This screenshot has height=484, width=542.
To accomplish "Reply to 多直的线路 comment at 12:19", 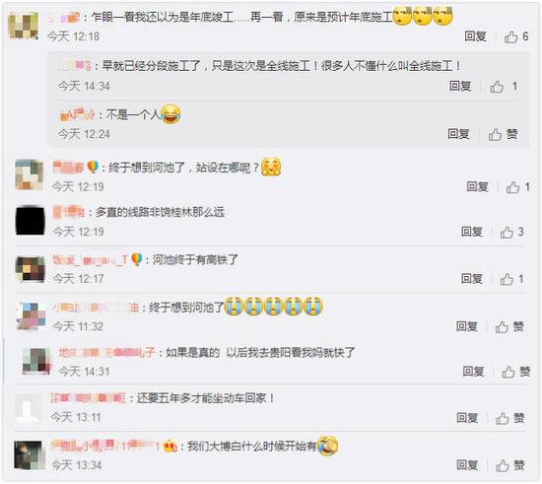I will pos(471,232).
